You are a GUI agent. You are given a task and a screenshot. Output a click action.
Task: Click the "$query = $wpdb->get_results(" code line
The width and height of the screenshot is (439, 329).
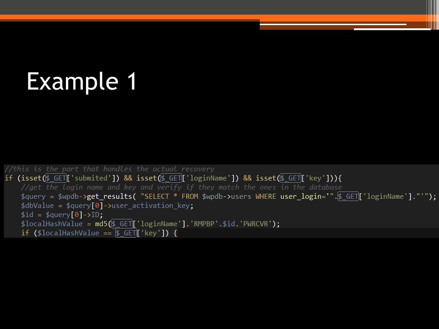pos(229,196)
